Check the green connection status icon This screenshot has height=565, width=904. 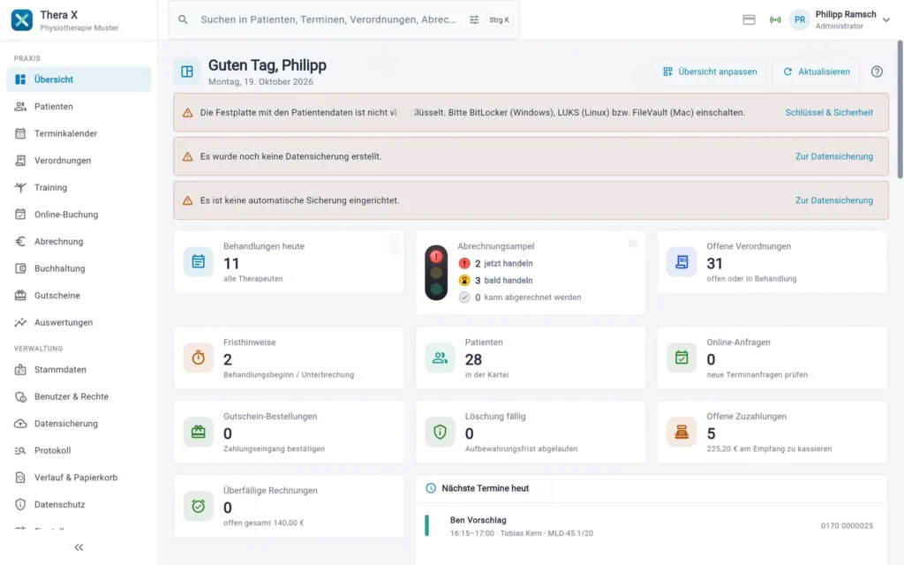point(775,19)
